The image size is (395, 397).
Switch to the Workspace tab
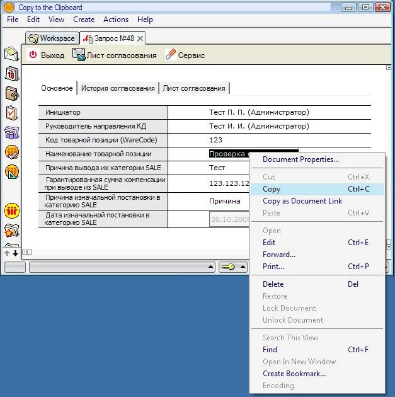(x=52, y=38)
